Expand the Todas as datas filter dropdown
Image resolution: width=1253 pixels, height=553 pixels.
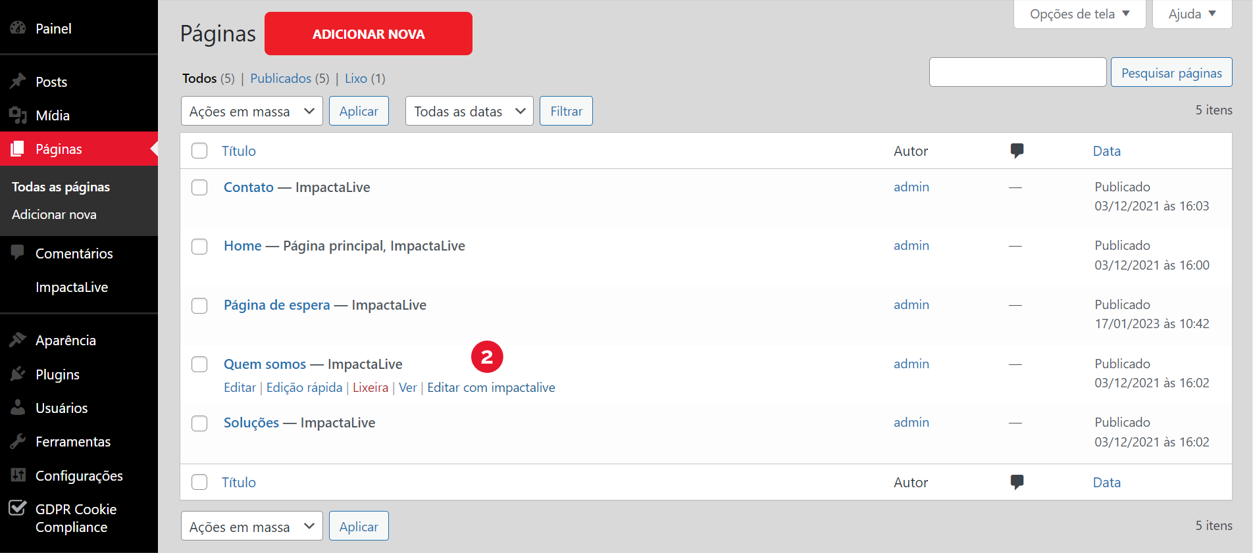coord(469,111)
